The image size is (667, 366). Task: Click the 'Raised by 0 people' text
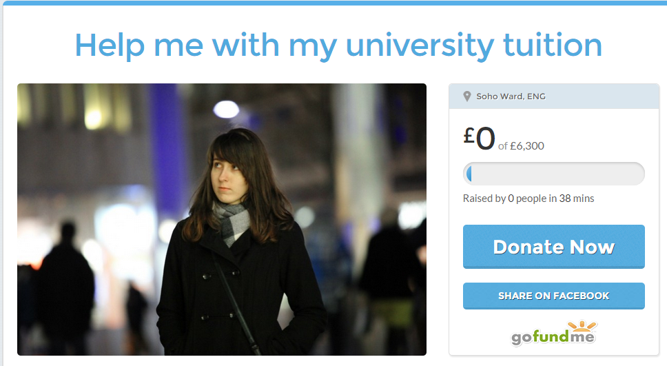(504, 199)
